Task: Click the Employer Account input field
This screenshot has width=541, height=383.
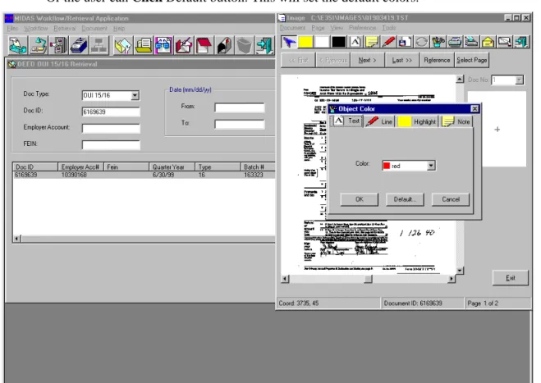Action: coord(111,128)
